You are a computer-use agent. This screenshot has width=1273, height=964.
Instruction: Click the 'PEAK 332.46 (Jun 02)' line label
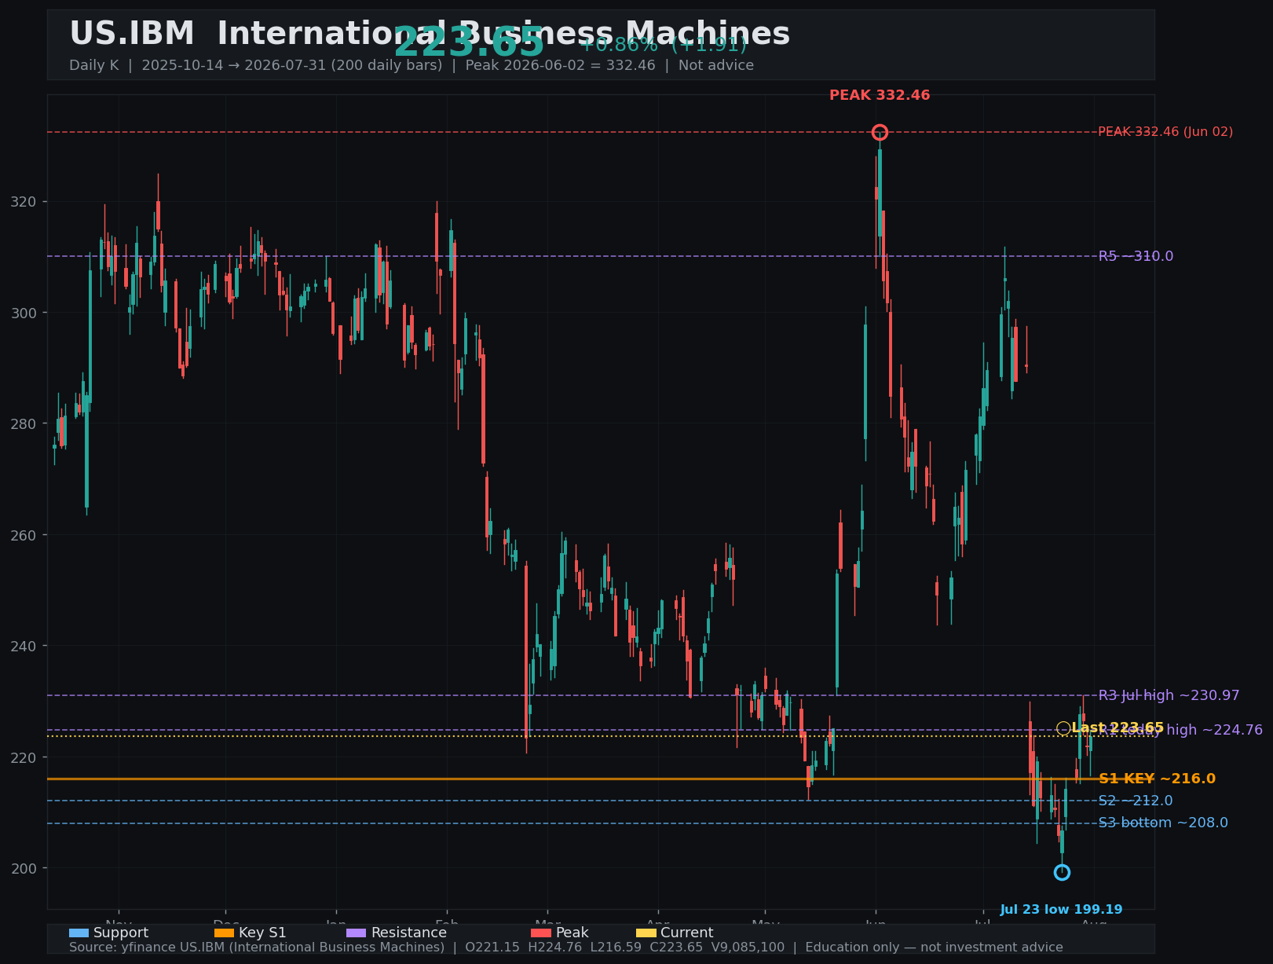(1165, 132)
